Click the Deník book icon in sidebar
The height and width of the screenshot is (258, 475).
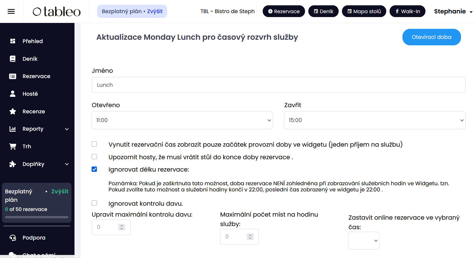click(x=13, y=59)
